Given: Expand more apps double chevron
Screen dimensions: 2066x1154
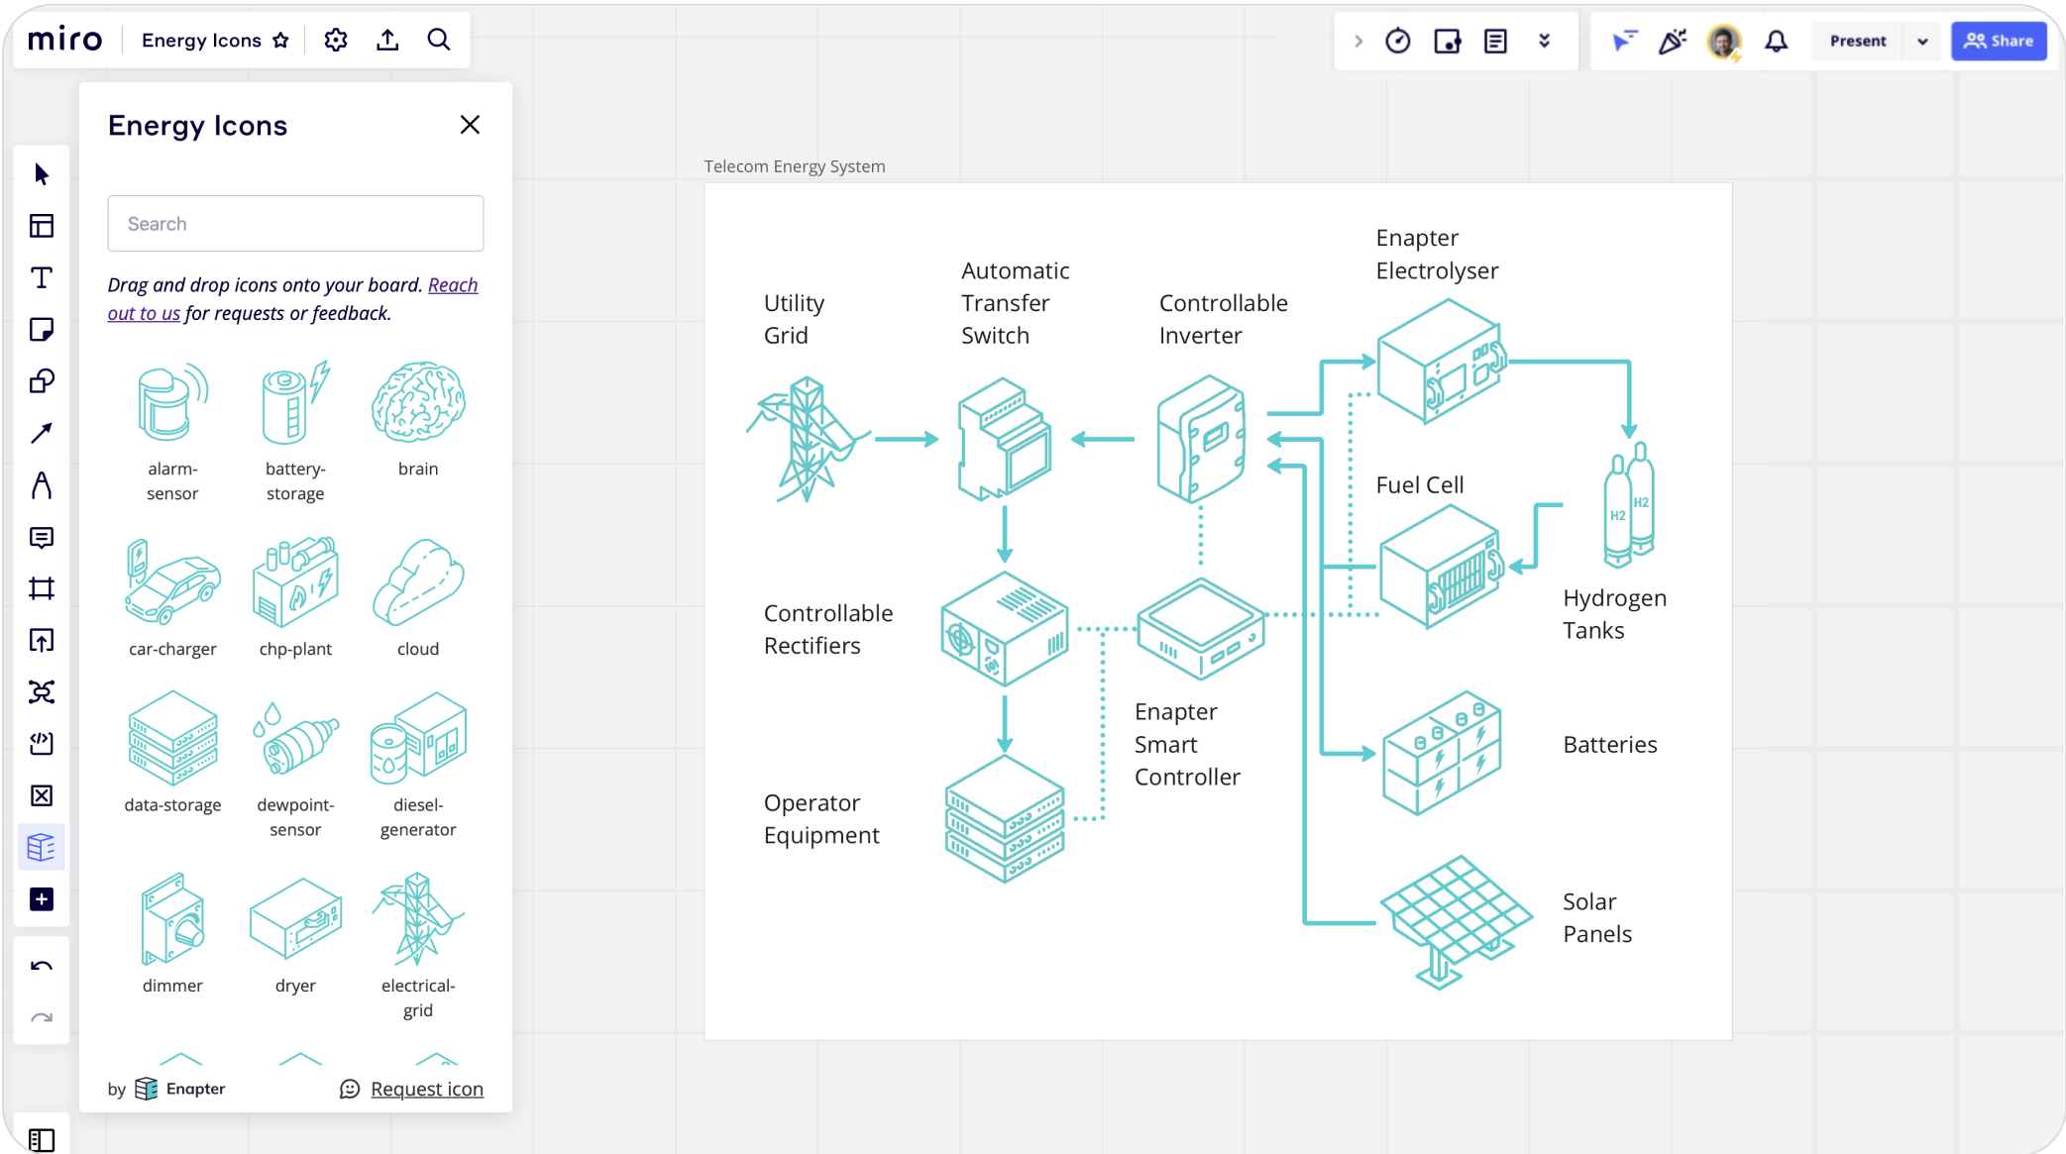Looking at the screenshot, I should (1544, 41).
